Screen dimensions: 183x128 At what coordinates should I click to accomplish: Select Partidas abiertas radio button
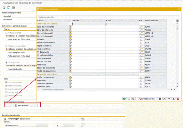[6, 33]
